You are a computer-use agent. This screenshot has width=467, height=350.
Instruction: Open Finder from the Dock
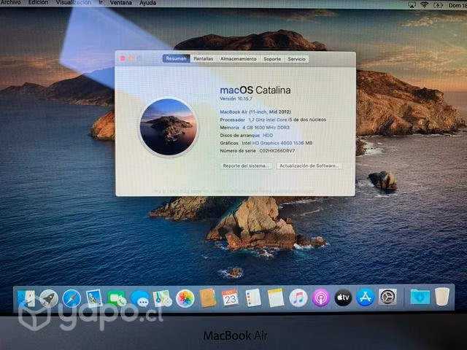point(26,298)
